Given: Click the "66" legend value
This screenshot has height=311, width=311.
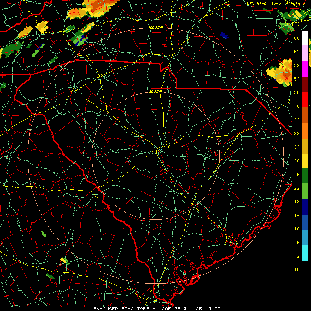Looking at the screenshot, I should tap(297, 38).
